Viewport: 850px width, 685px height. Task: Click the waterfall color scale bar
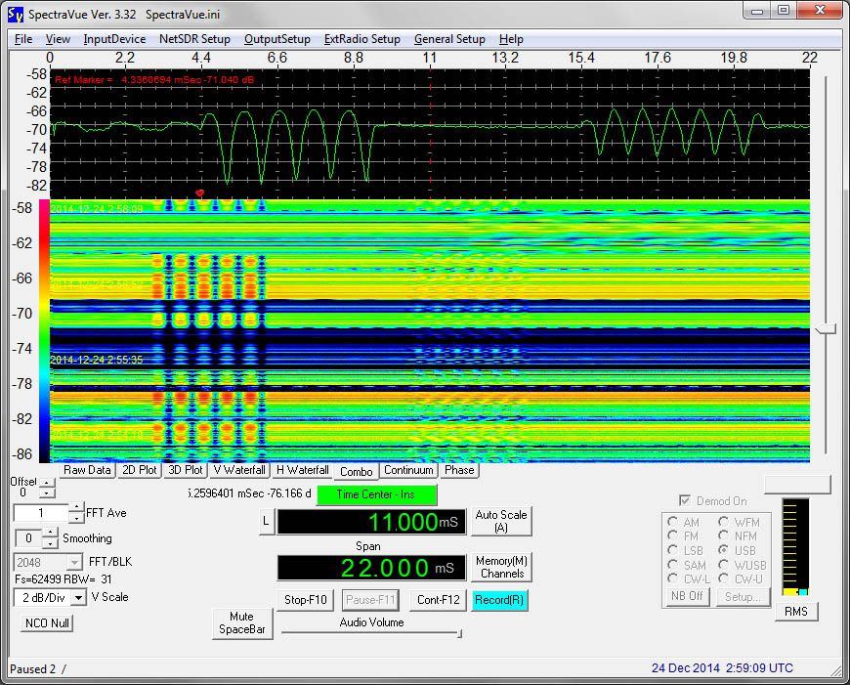pyautogui.click(x=44, y=331)
